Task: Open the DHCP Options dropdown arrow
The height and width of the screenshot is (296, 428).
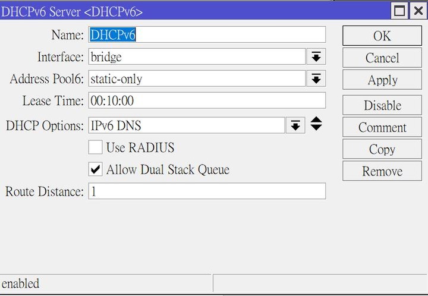Action: point(295,125)
